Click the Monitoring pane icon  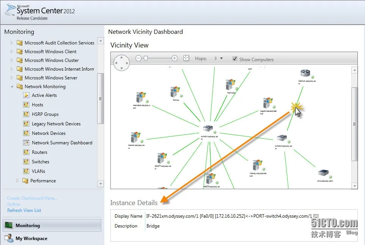click(x=9, y=225)
